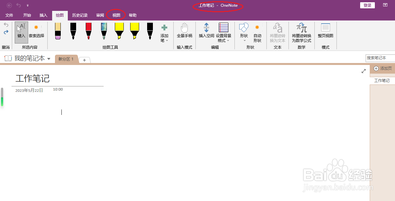
Task: Open the 添加笔 add pen dropdown
Action: [x=164, y=33]
